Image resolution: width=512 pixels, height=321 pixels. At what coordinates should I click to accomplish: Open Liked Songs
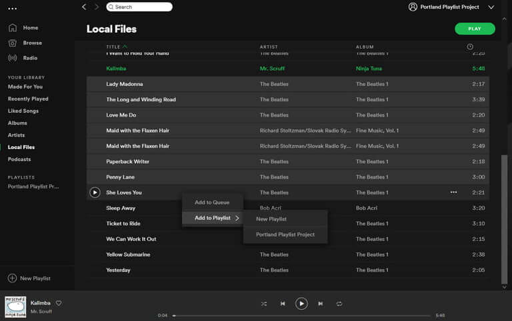point(23,111)
